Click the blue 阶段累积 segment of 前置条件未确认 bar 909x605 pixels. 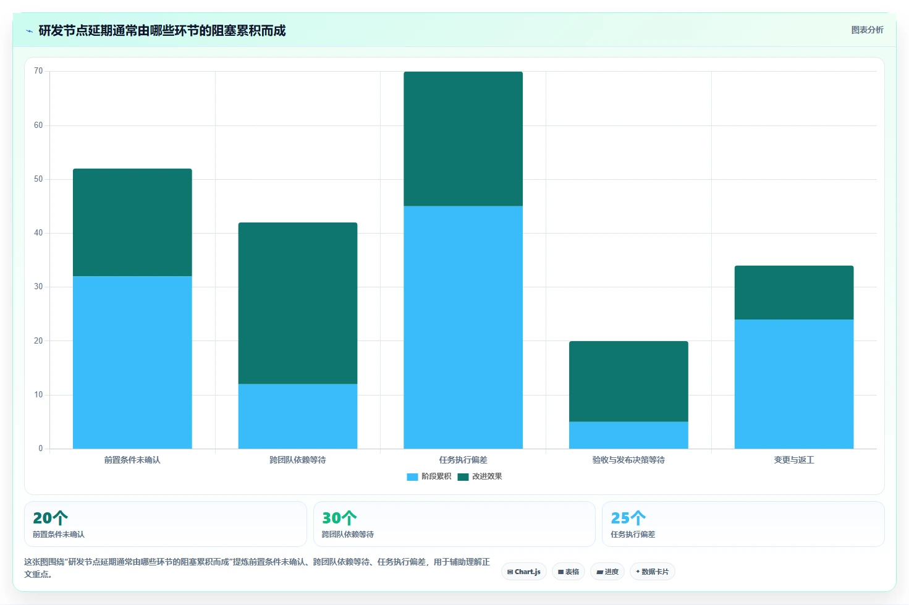coord(132,363)
